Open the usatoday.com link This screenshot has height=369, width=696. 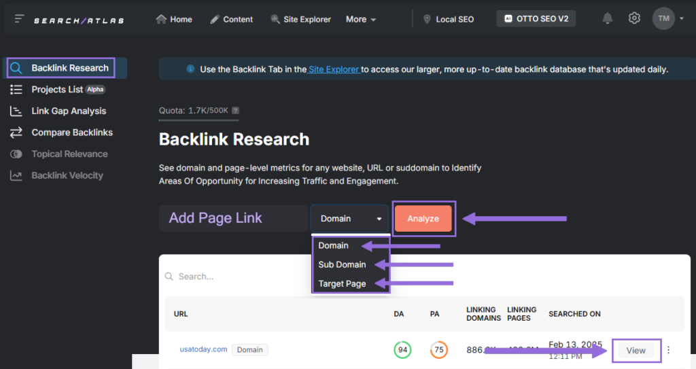[x=203, y=349]
